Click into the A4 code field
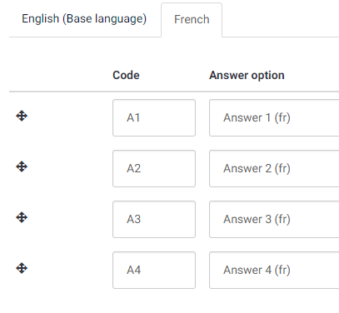The image size is (339, 313). [154, 271]
